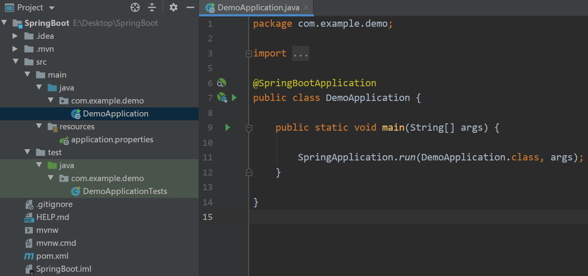
Task: Click the Collapse All icon in Project panel
Action: click(152, 7)
